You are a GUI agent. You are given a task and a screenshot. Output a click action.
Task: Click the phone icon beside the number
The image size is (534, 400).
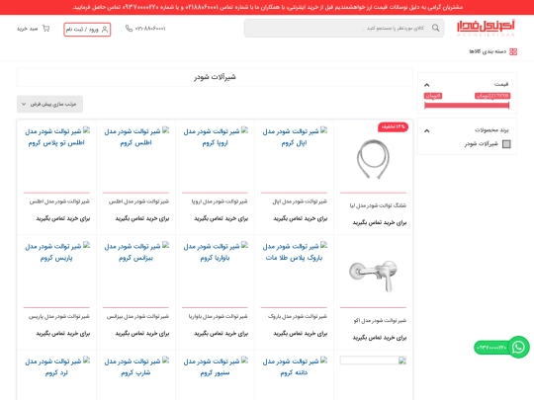pyautogui.click(x=129, y=29)
